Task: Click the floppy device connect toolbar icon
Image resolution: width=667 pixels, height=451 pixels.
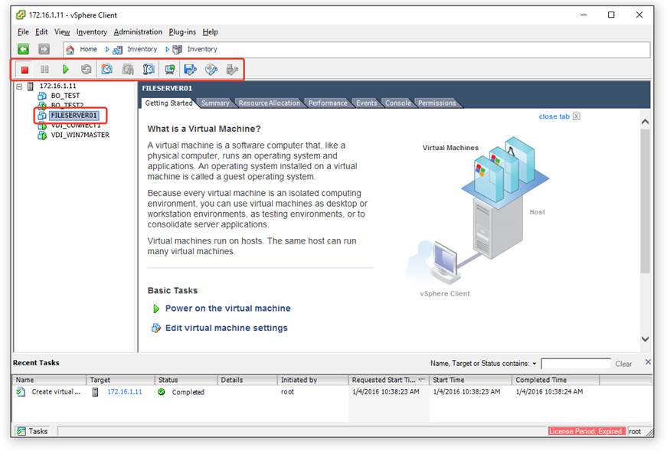Action: [x=190, y=70]
